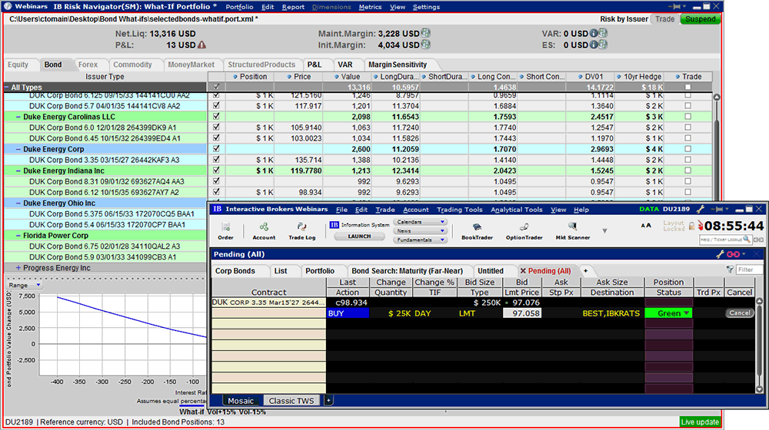Click the LAUNCH Information System button
The height and width of the screenshot is (430, 769).
359,236
